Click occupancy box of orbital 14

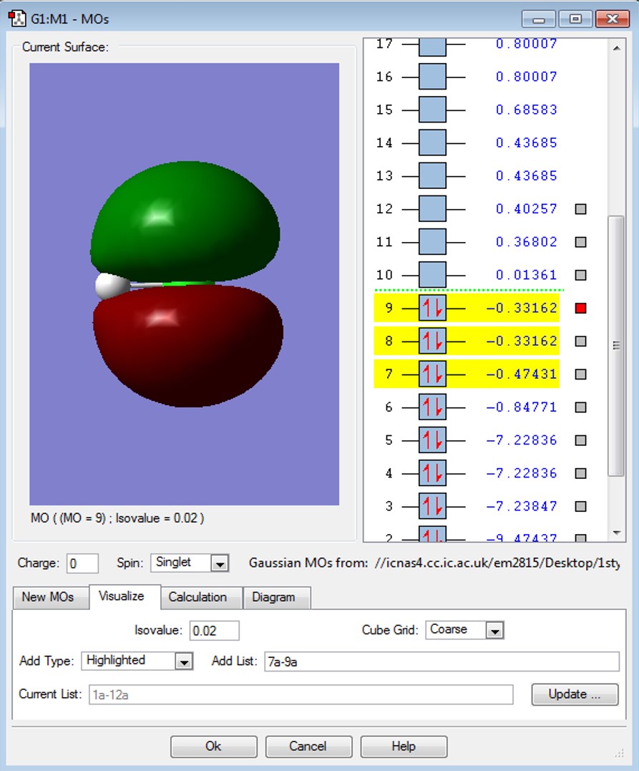(x=432, y=142)
